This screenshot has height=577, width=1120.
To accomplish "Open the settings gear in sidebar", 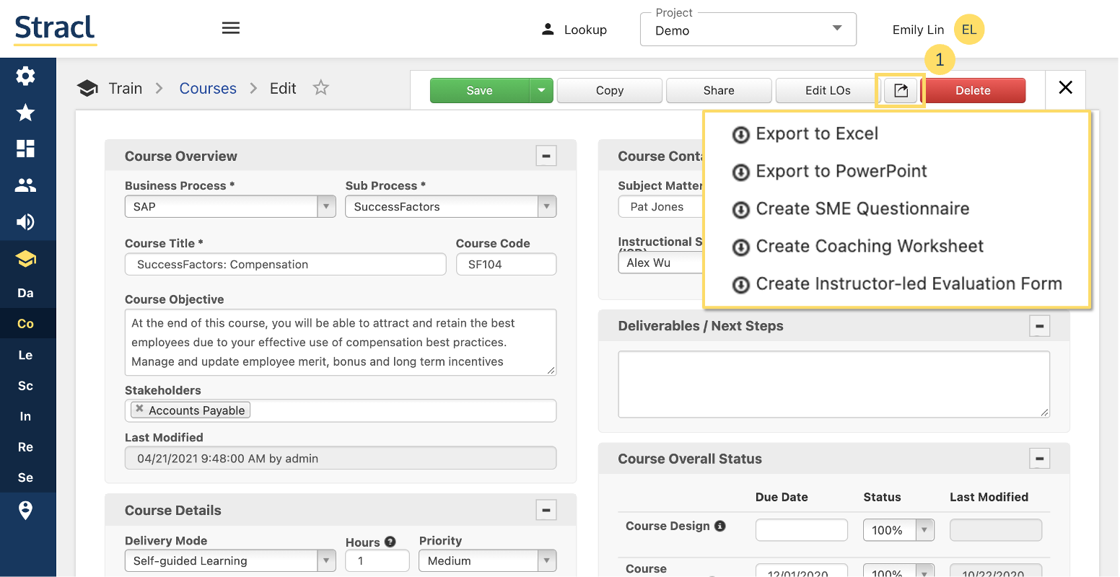I will [x=25, y=76].
